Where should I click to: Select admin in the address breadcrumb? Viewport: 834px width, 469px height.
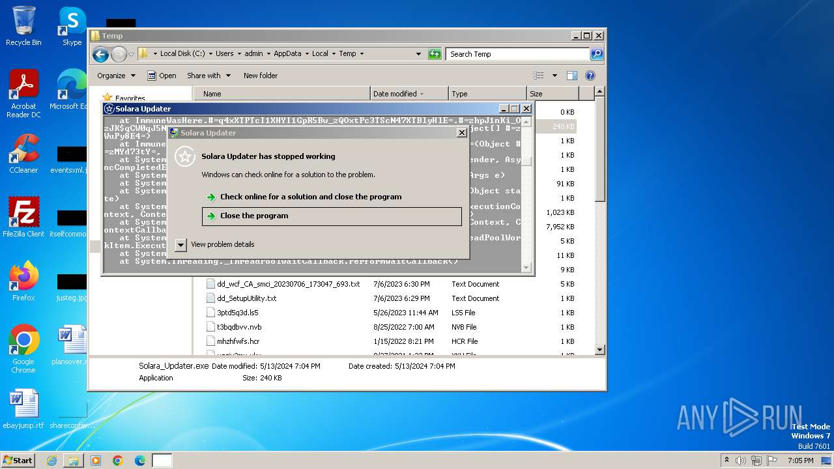coord(253,54)
